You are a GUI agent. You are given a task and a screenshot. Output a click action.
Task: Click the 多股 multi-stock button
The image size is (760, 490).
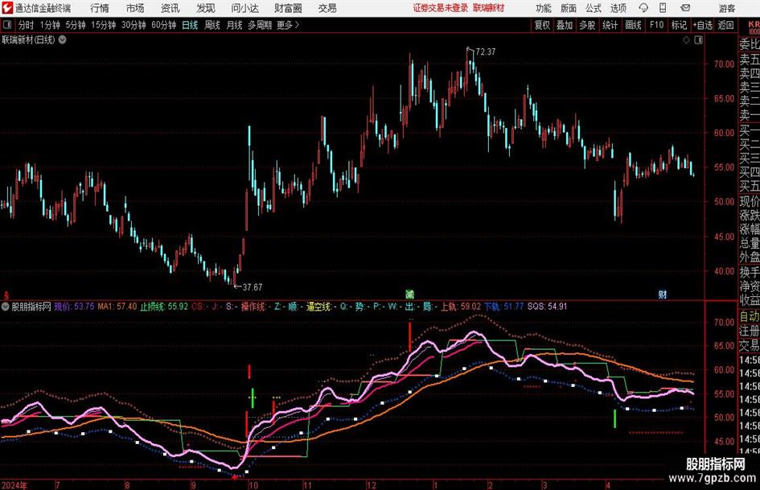click(x=587, y=25)
